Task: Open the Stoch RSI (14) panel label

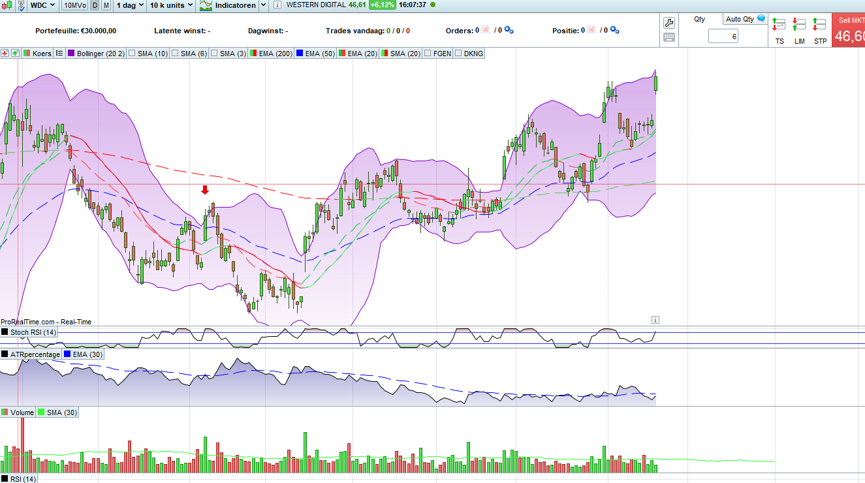Action: 33,332
